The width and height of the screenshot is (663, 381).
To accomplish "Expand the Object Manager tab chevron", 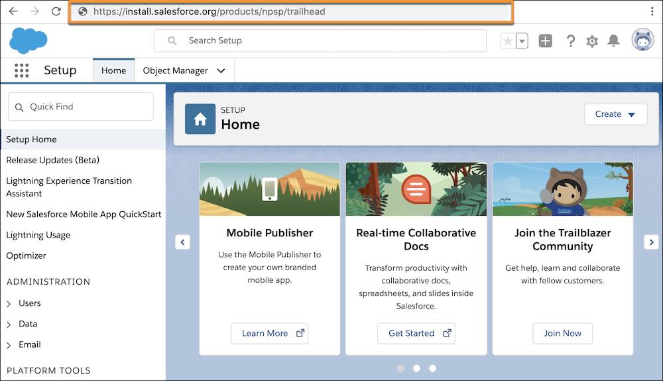I will click(221, 71).
